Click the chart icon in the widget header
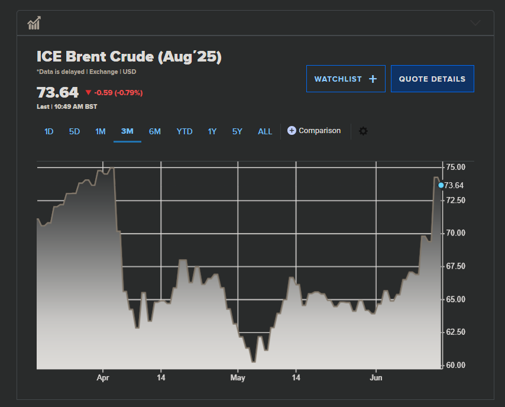This screenshot has width=505, height=407. [x=34, y=24]
